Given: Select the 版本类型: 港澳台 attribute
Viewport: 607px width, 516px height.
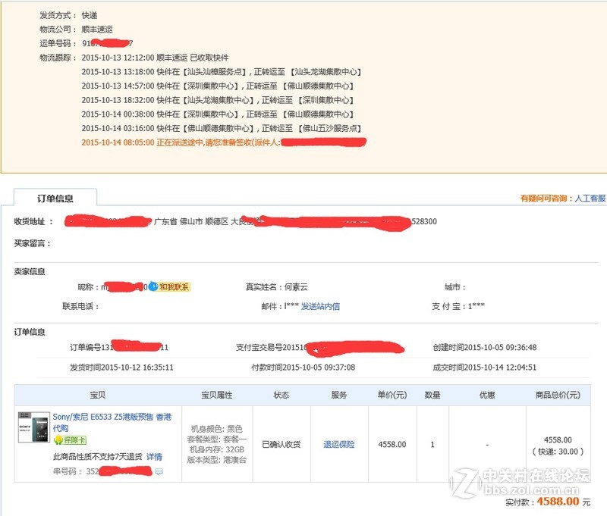Looking at the screenshot, I should tap(217, 460).
